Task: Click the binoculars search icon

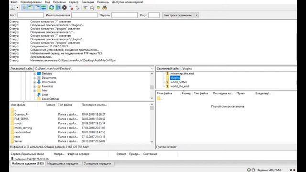Action: pos(105,8)
